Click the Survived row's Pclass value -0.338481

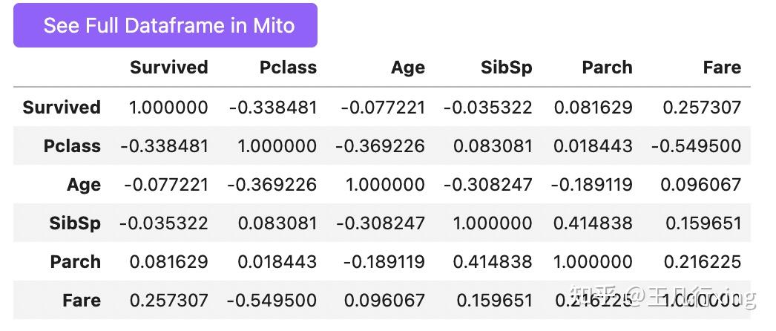[x=272, y=107]
